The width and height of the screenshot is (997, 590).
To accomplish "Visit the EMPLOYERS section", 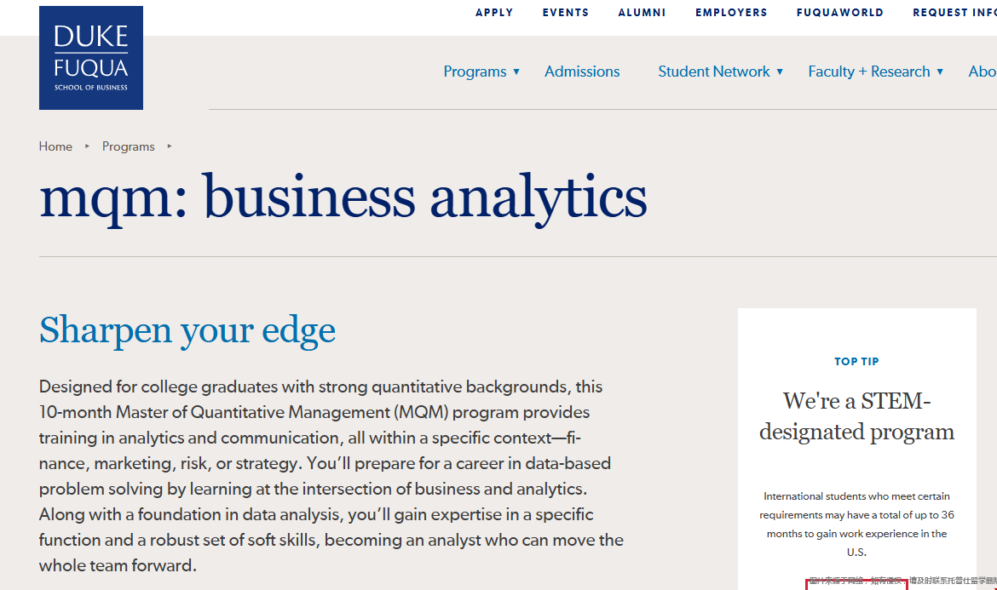I will (731, 13).
